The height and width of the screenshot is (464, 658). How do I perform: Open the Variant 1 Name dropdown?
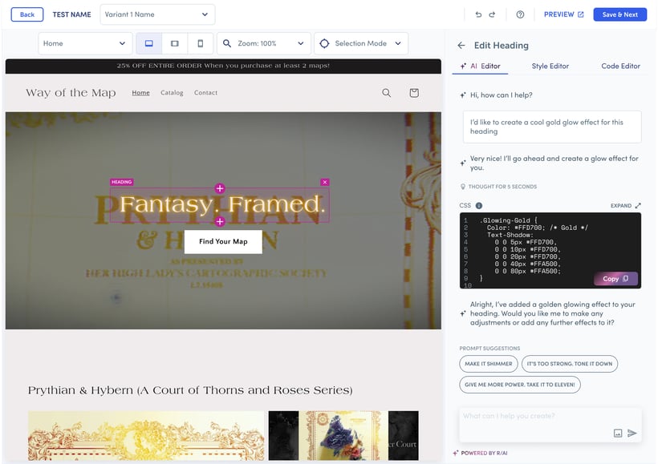pyautogui.click(x=157, y=14)
